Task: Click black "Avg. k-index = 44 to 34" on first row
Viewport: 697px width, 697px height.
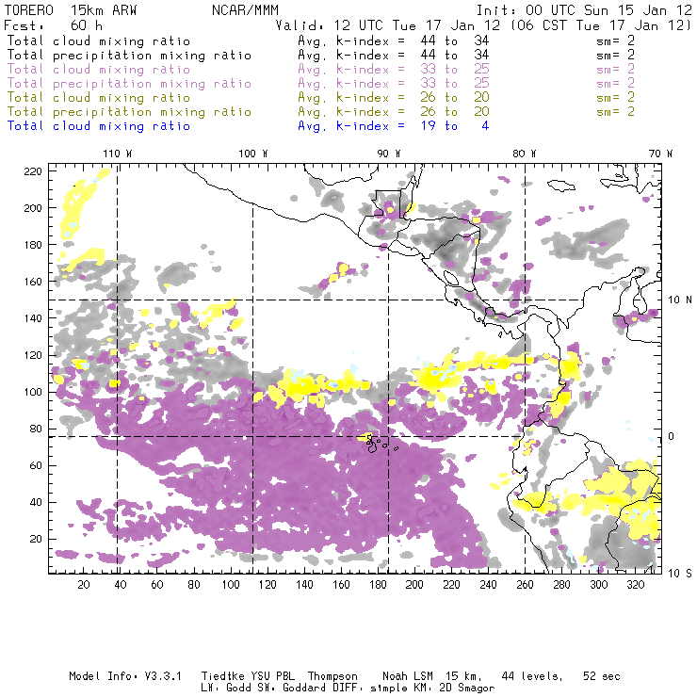Action: click(394, 41)
